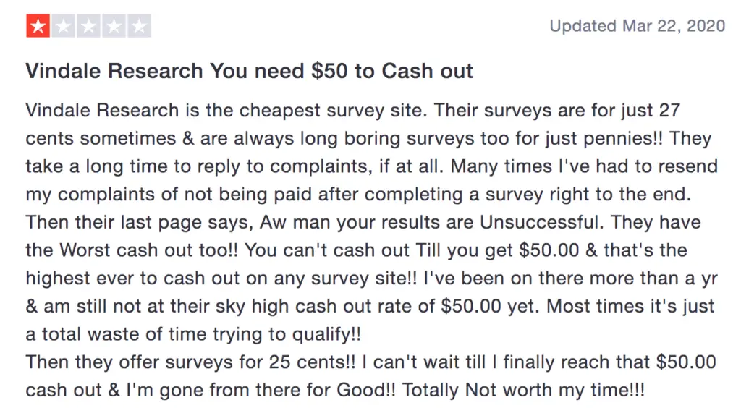741x408 pixels.
Task: Click the word "highest" in the review body
Action: coord(58,278)
